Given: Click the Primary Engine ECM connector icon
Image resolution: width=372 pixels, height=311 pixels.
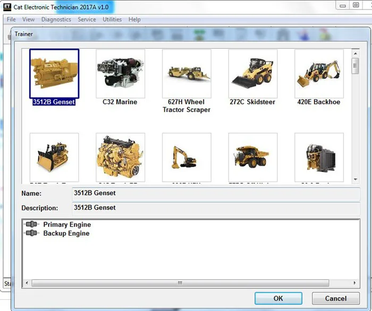Looking at the screenshot, I should point(31,224).
